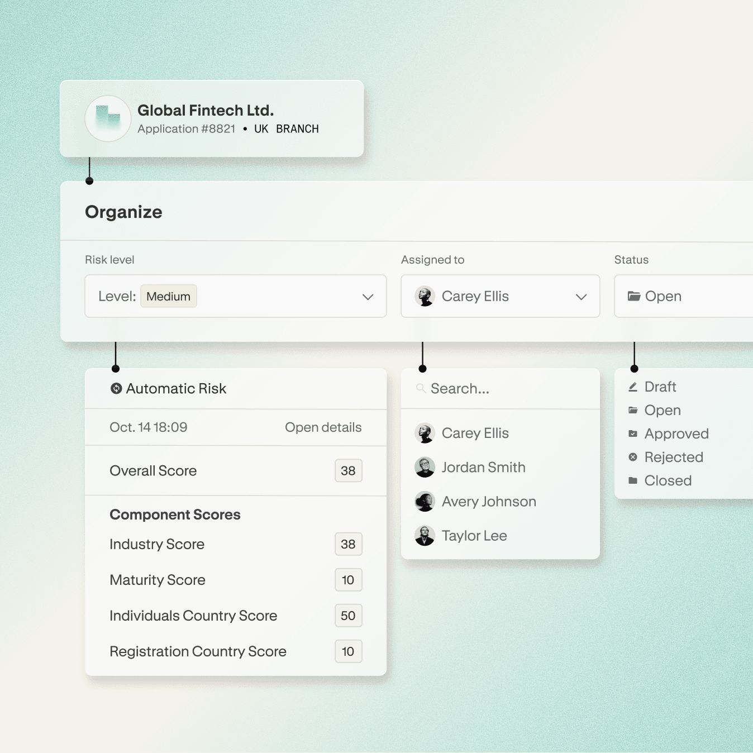Click the Draft pencil icon

click(x=633, y=387)
